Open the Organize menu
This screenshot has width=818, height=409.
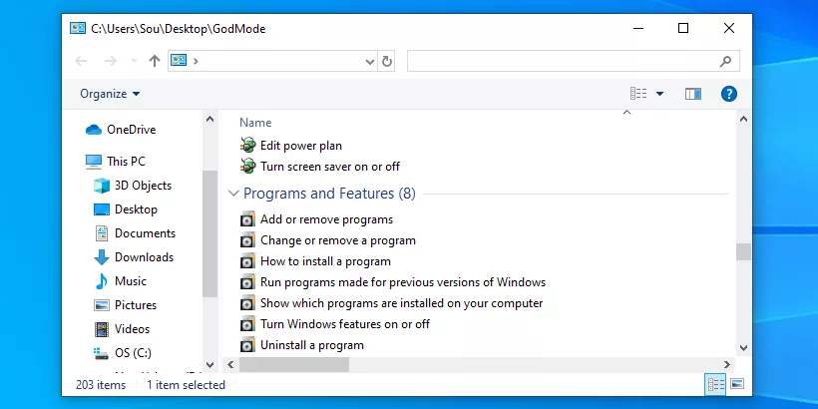pos(110,94)
